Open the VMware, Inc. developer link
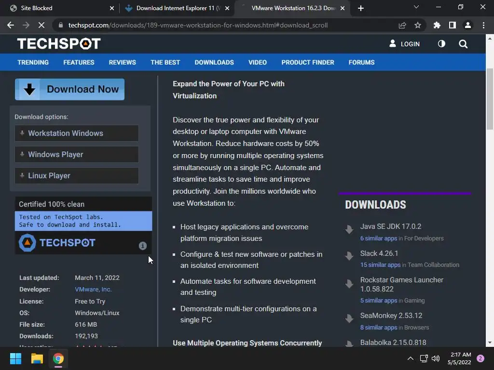The image size is (494, 370). pyautogui.click(x=93, y=290)
